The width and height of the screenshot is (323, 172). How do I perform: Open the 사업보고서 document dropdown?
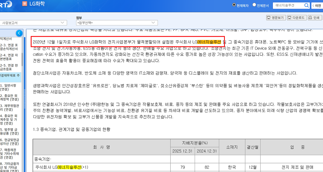click(x=33, y=23)
